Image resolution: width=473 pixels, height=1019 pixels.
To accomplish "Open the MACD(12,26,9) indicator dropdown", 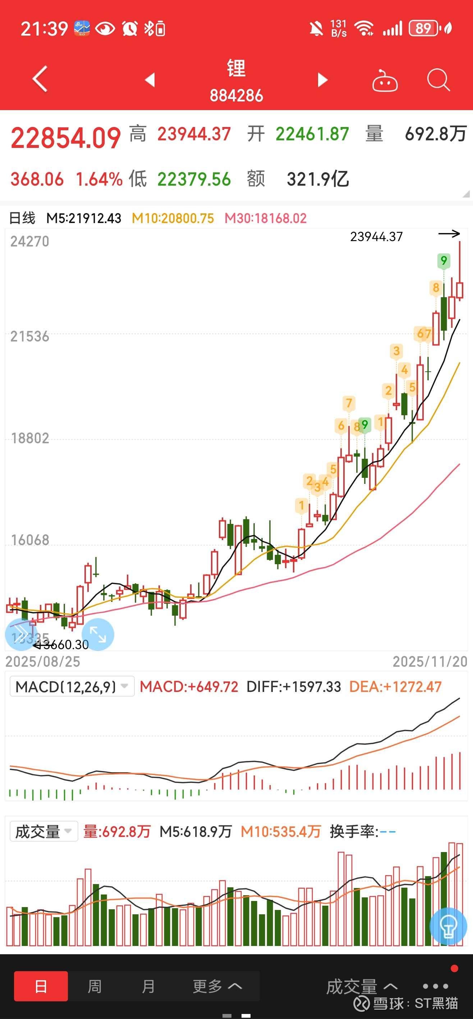I will pos(72,686).
